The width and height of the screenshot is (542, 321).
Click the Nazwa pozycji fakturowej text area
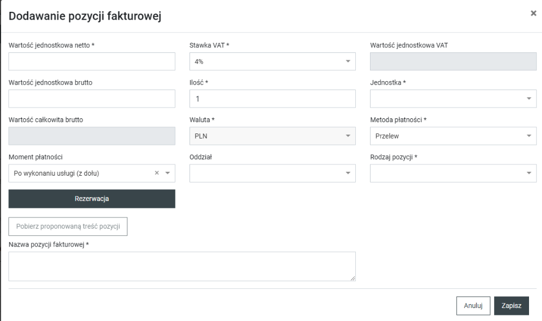(x=182, y=266)
